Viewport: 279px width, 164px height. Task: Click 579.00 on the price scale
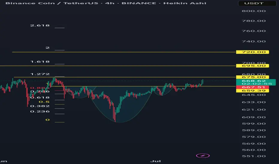pos(254,137)
